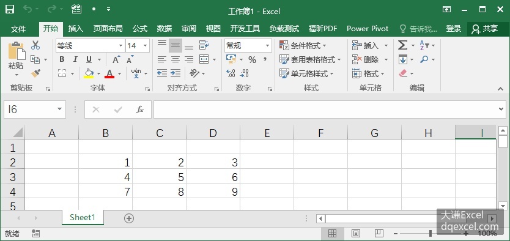Click the Decrease Decimal icon

pyautogui.click(x=244, y=73)
